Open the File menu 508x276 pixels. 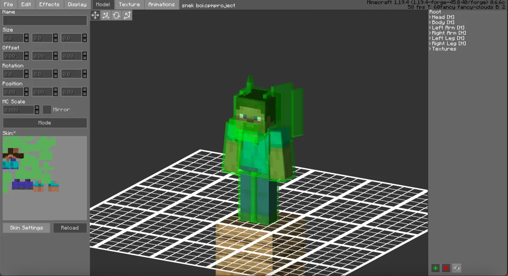8,5
